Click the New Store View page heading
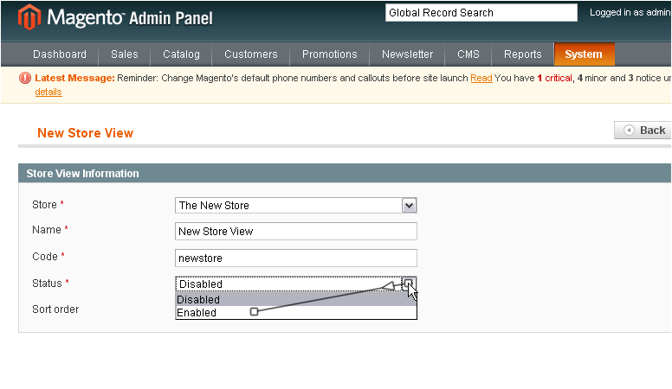The height and width of the screenshot is (389, 672). pos(85,133)
